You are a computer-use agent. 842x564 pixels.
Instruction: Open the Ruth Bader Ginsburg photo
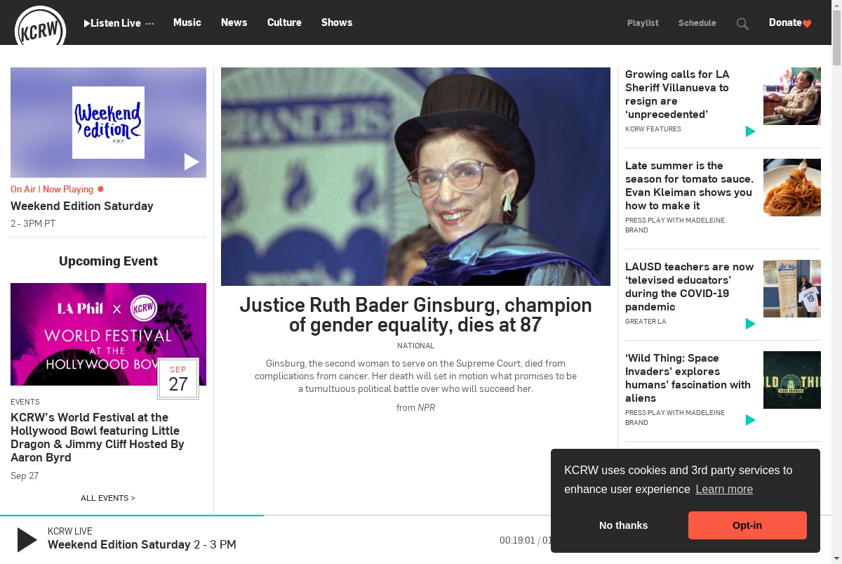coord(415,176)
